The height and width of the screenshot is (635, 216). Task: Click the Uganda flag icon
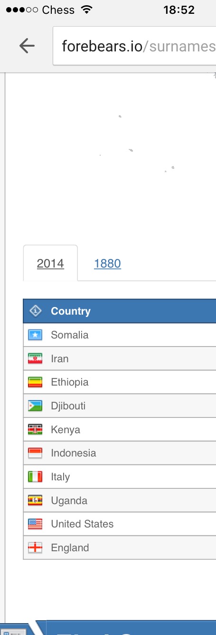(36, 501)
